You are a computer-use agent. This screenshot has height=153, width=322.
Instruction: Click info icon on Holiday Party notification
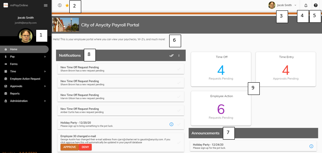171,124
